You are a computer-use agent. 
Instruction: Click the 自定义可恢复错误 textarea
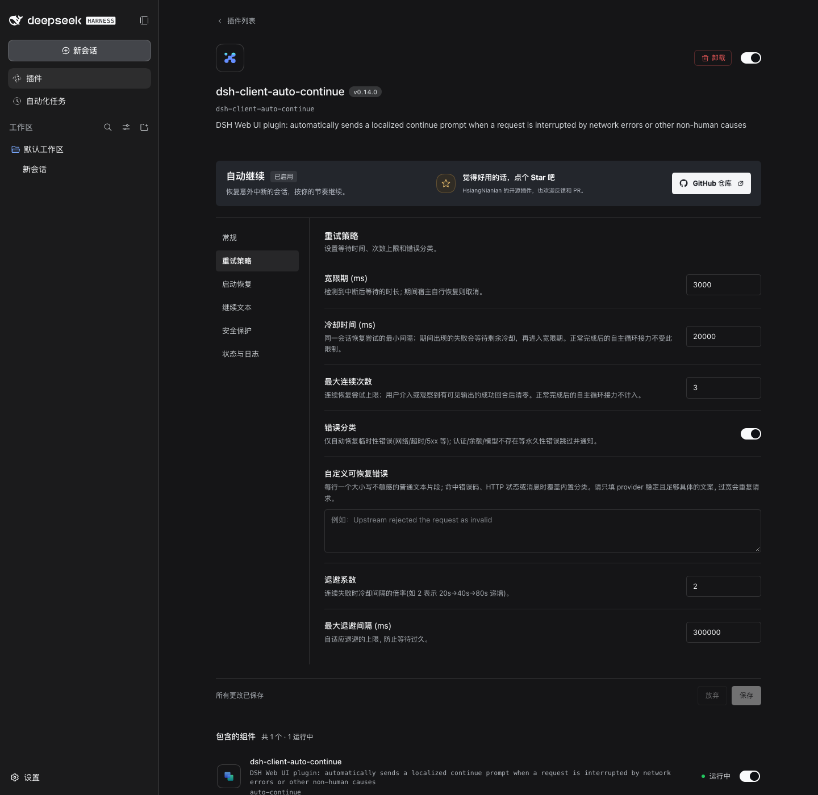pos(542,531)
